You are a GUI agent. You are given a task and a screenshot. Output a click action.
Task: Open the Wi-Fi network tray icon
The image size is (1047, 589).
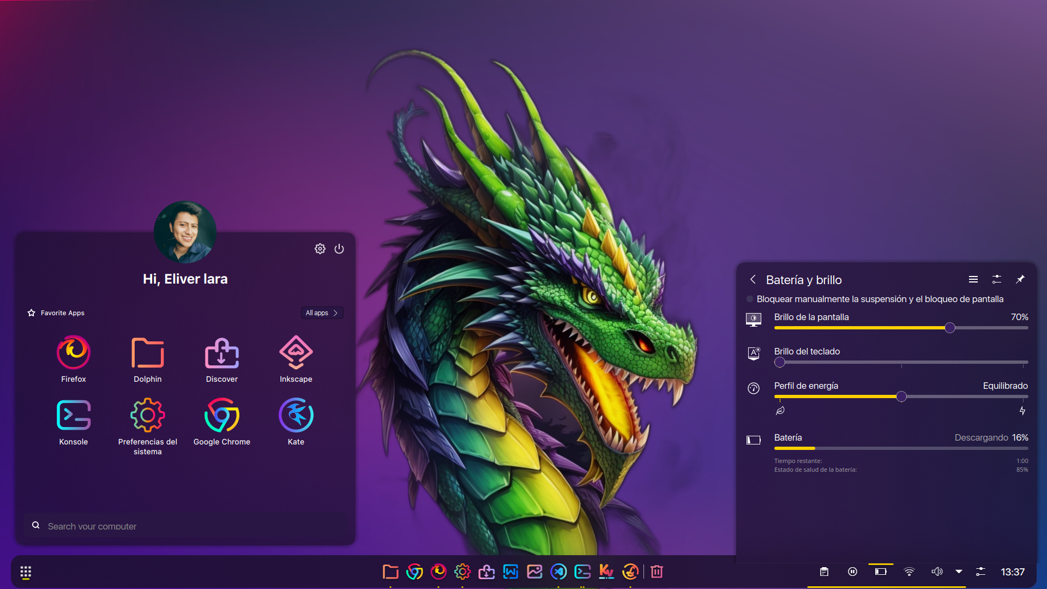click(909, 572)
